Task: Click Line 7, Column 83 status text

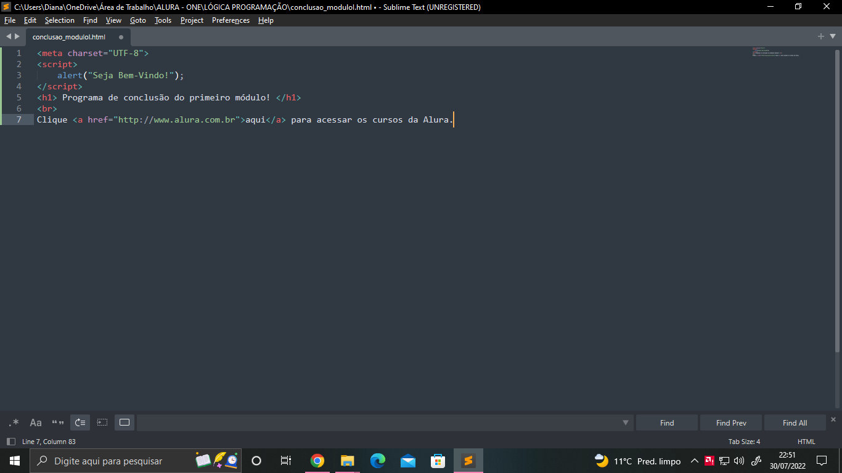Action: (x=49, y=442)
